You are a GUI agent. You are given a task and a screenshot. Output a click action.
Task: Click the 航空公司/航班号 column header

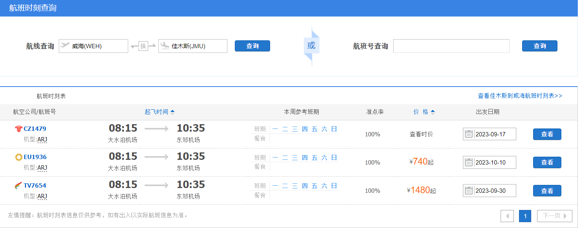point(34,112)
